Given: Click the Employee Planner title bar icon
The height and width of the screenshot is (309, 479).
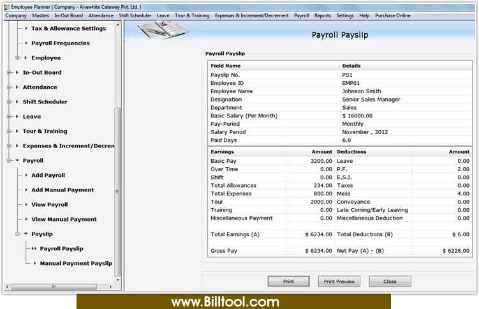Looking at the screenshot, I should pyautogui.click(x=6, y=7).
